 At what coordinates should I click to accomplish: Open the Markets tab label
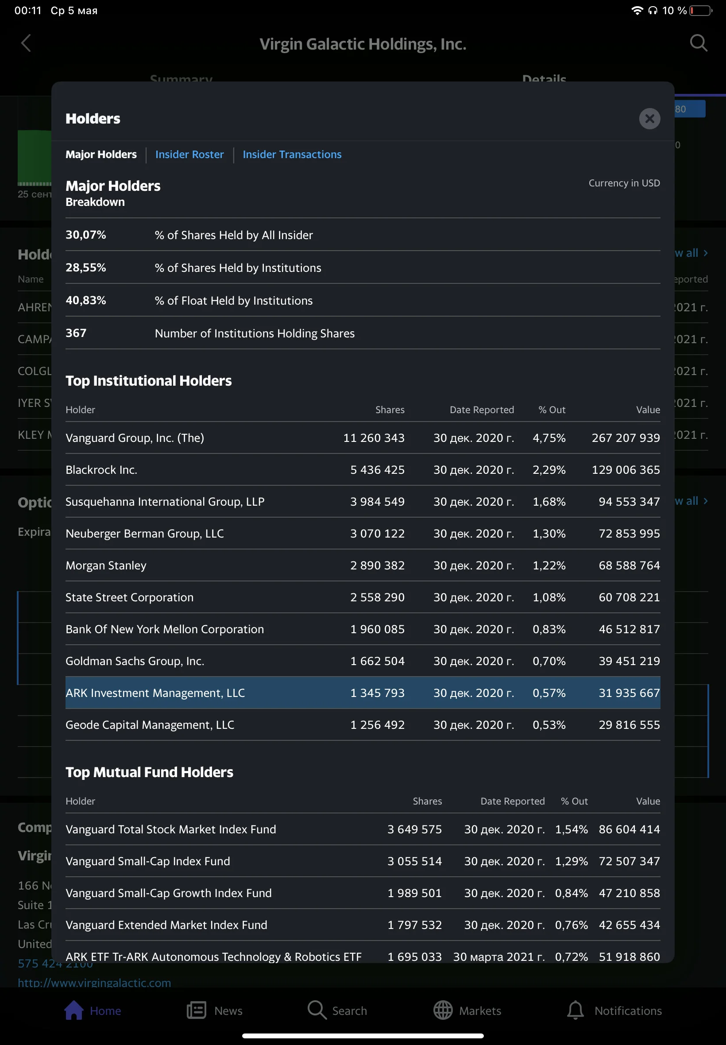[480, 1011]
